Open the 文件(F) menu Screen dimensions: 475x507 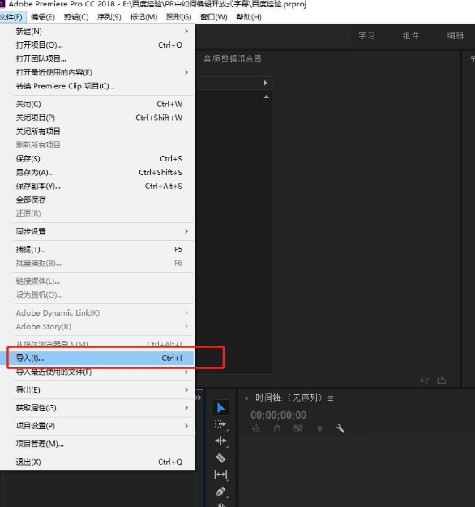coord(11,17)
